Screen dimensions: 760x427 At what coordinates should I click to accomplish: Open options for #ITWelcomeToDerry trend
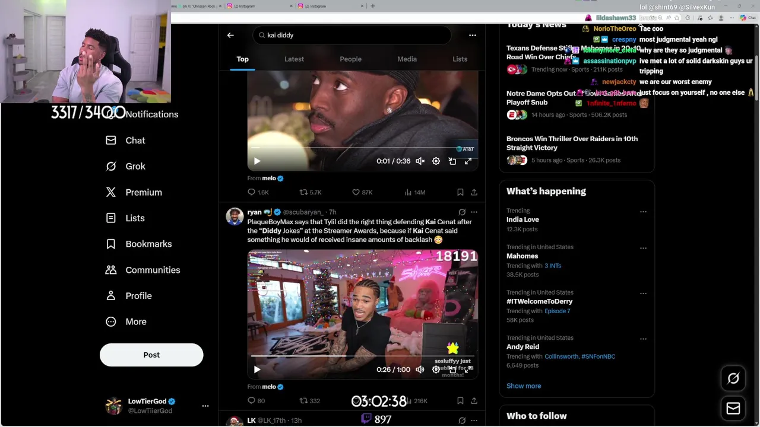(x=643, y=294)
